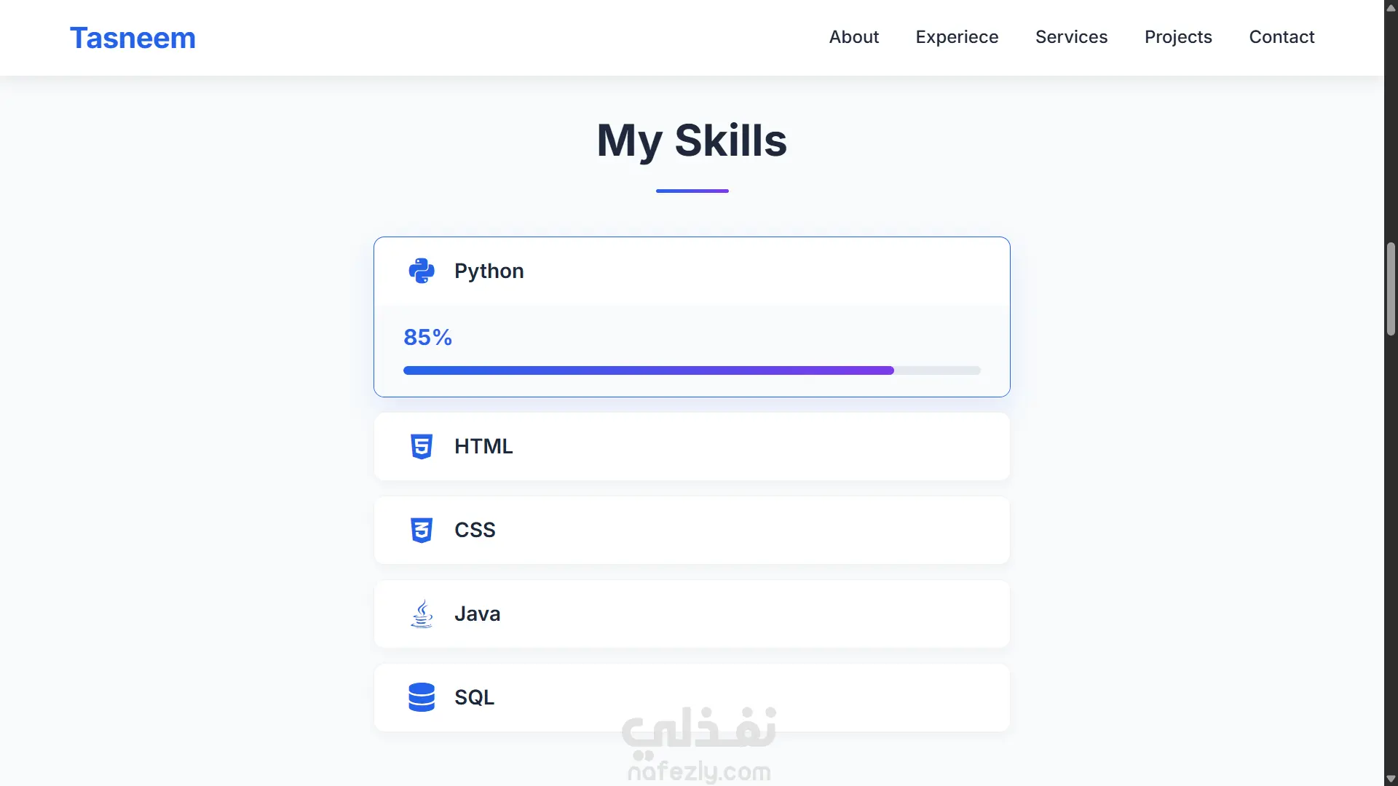Open the Services menu item

click(x=1071, y=37)
